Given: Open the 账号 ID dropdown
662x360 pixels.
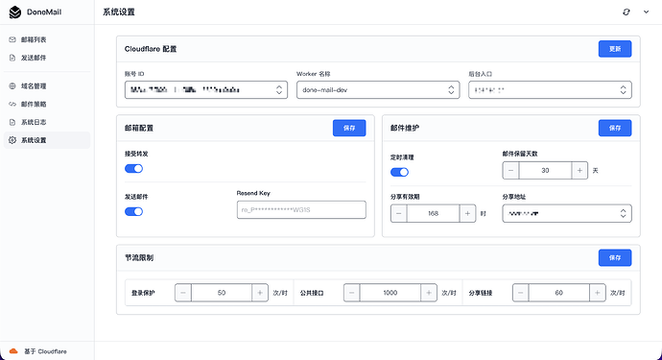Looking at the screenshot, I should pos(206,90).
